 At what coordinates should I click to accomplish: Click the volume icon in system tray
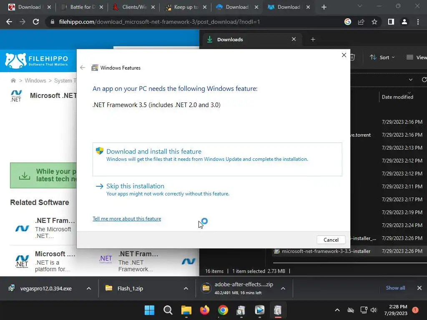point(374,310)
